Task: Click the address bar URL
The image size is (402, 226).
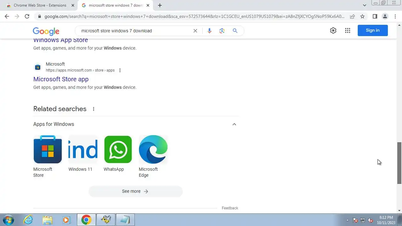Action: (194, 16)
